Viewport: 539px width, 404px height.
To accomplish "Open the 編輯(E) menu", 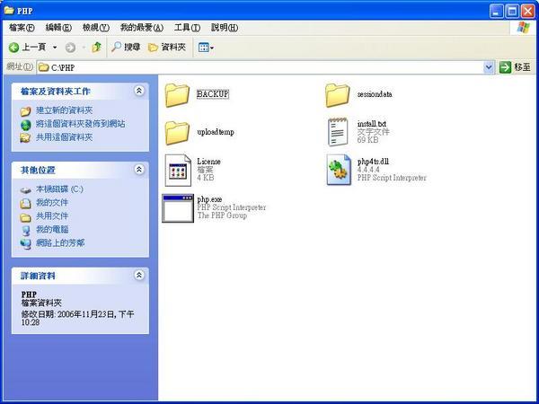I will tap(58, 28).
